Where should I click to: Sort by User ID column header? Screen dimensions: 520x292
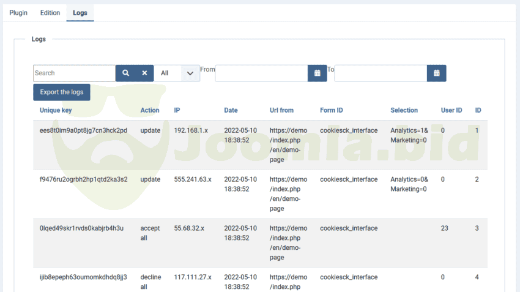(451, 111)
